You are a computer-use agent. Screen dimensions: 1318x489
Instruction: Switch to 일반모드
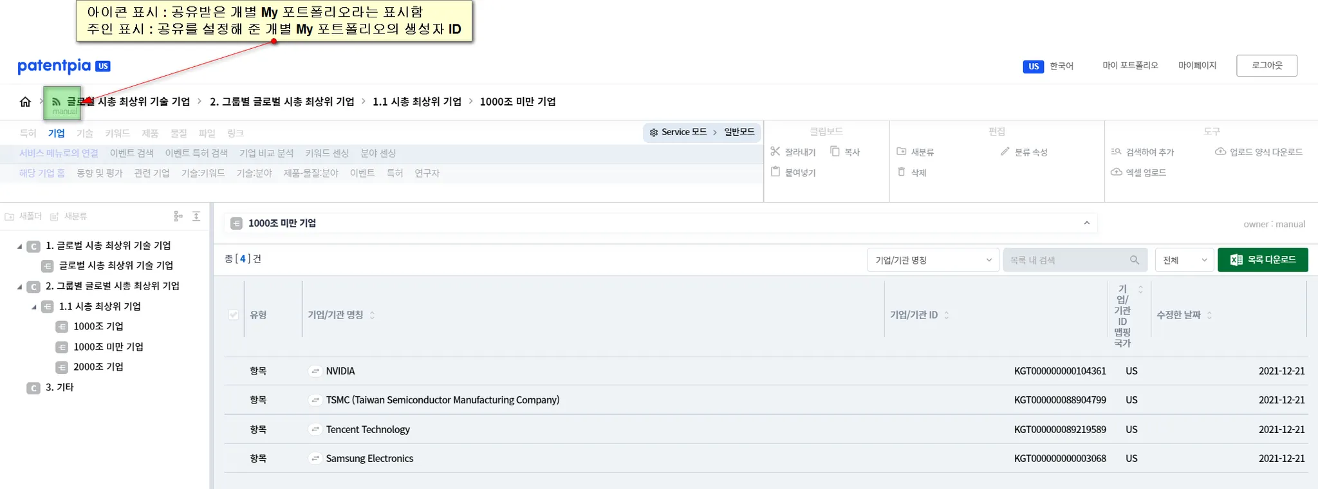click(x=739, y=132)
